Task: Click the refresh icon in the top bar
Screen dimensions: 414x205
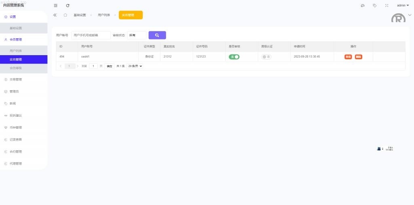Action: (68, 5)
